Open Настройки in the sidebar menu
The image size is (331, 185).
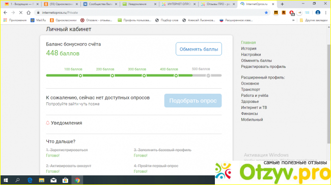click(x=251, y=55)
